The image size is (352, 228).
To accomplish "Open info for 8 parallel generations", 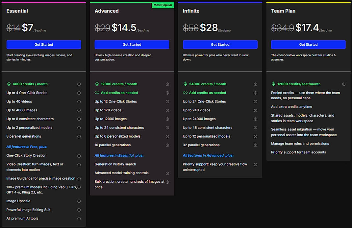I will click(79, 137).
